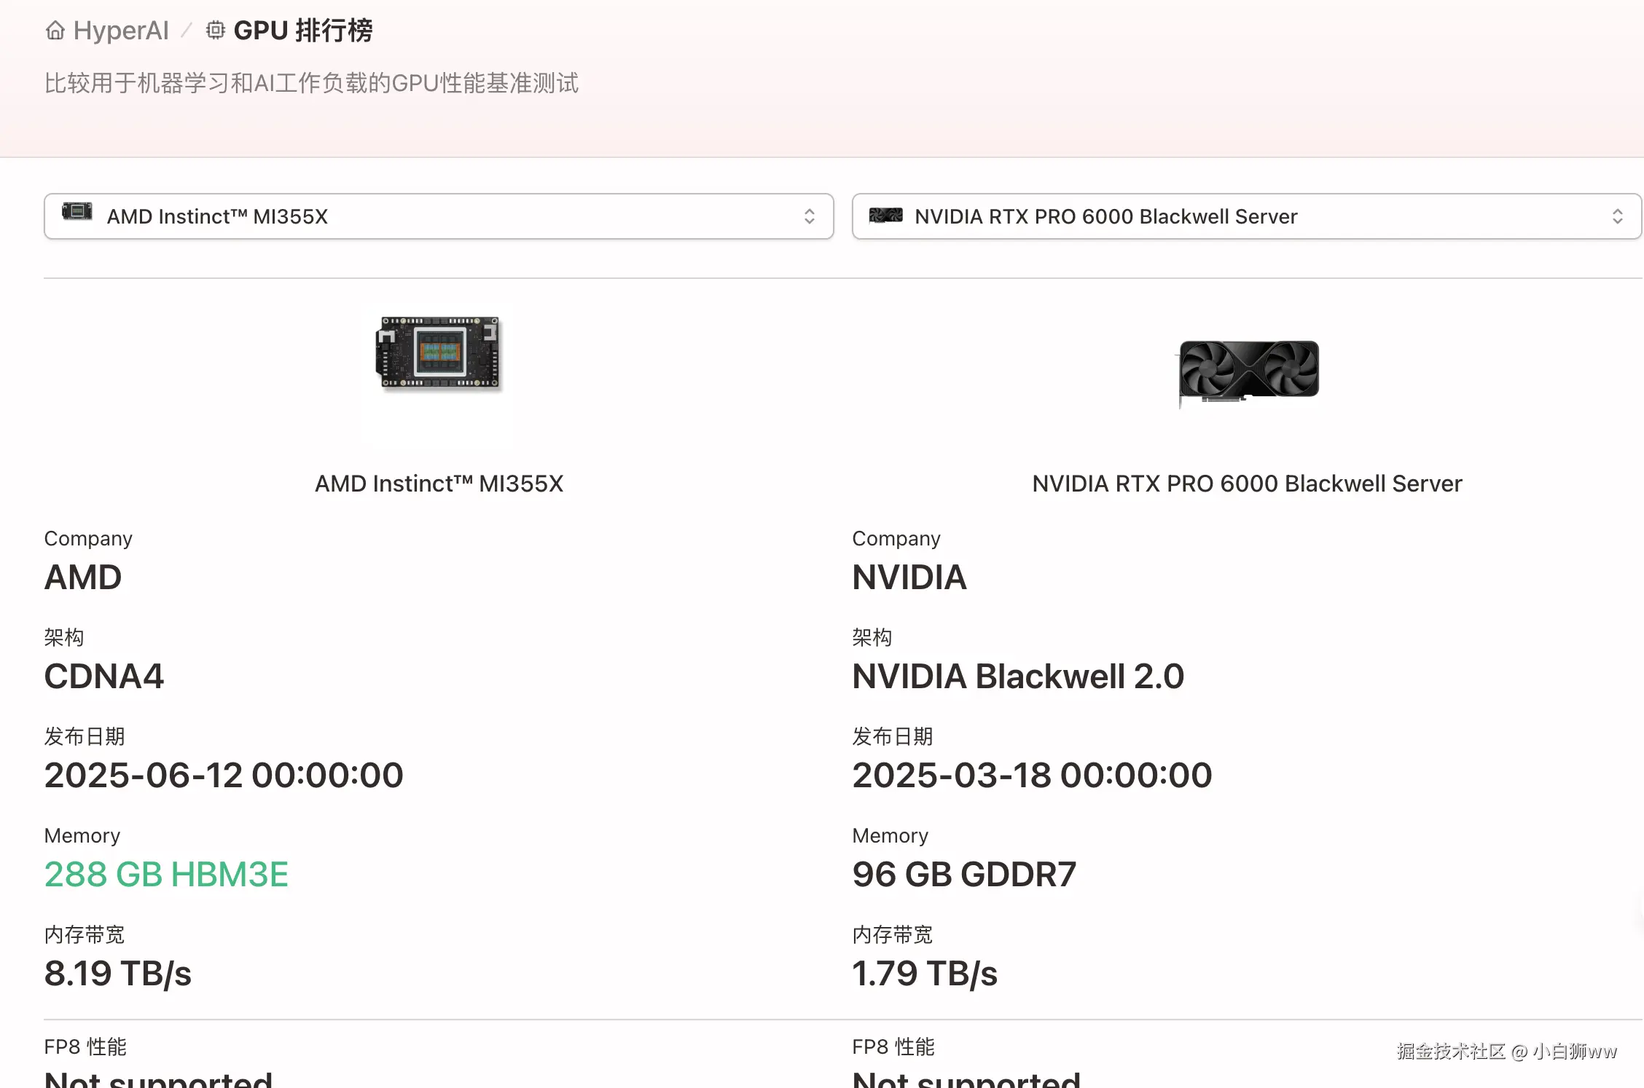This screenshot has height=1088, width=1644.
Task: Click the AMD company name text
Action: tap(83, 576)
